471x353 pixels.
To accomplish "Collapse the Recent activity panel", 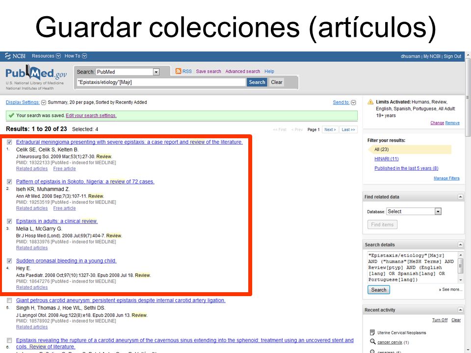I will point(460,310).
